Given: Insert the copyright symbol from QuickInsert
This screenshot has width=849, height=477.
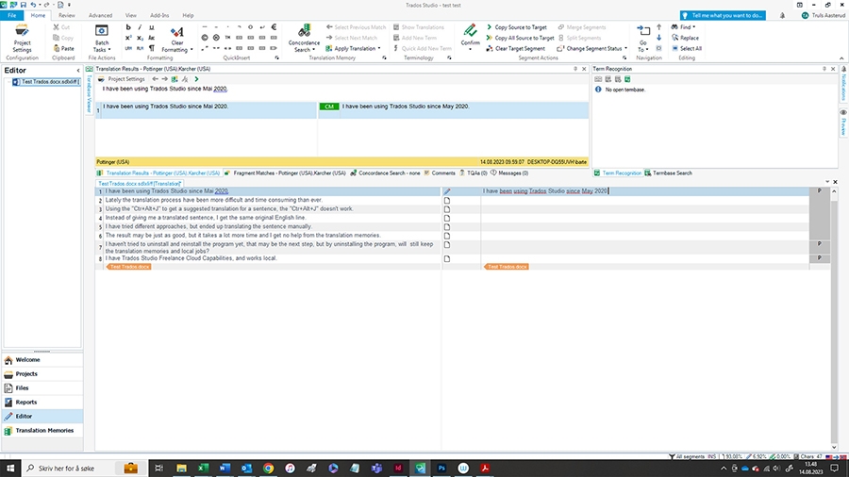Looking at the screenshot, I should pos(205,38).
